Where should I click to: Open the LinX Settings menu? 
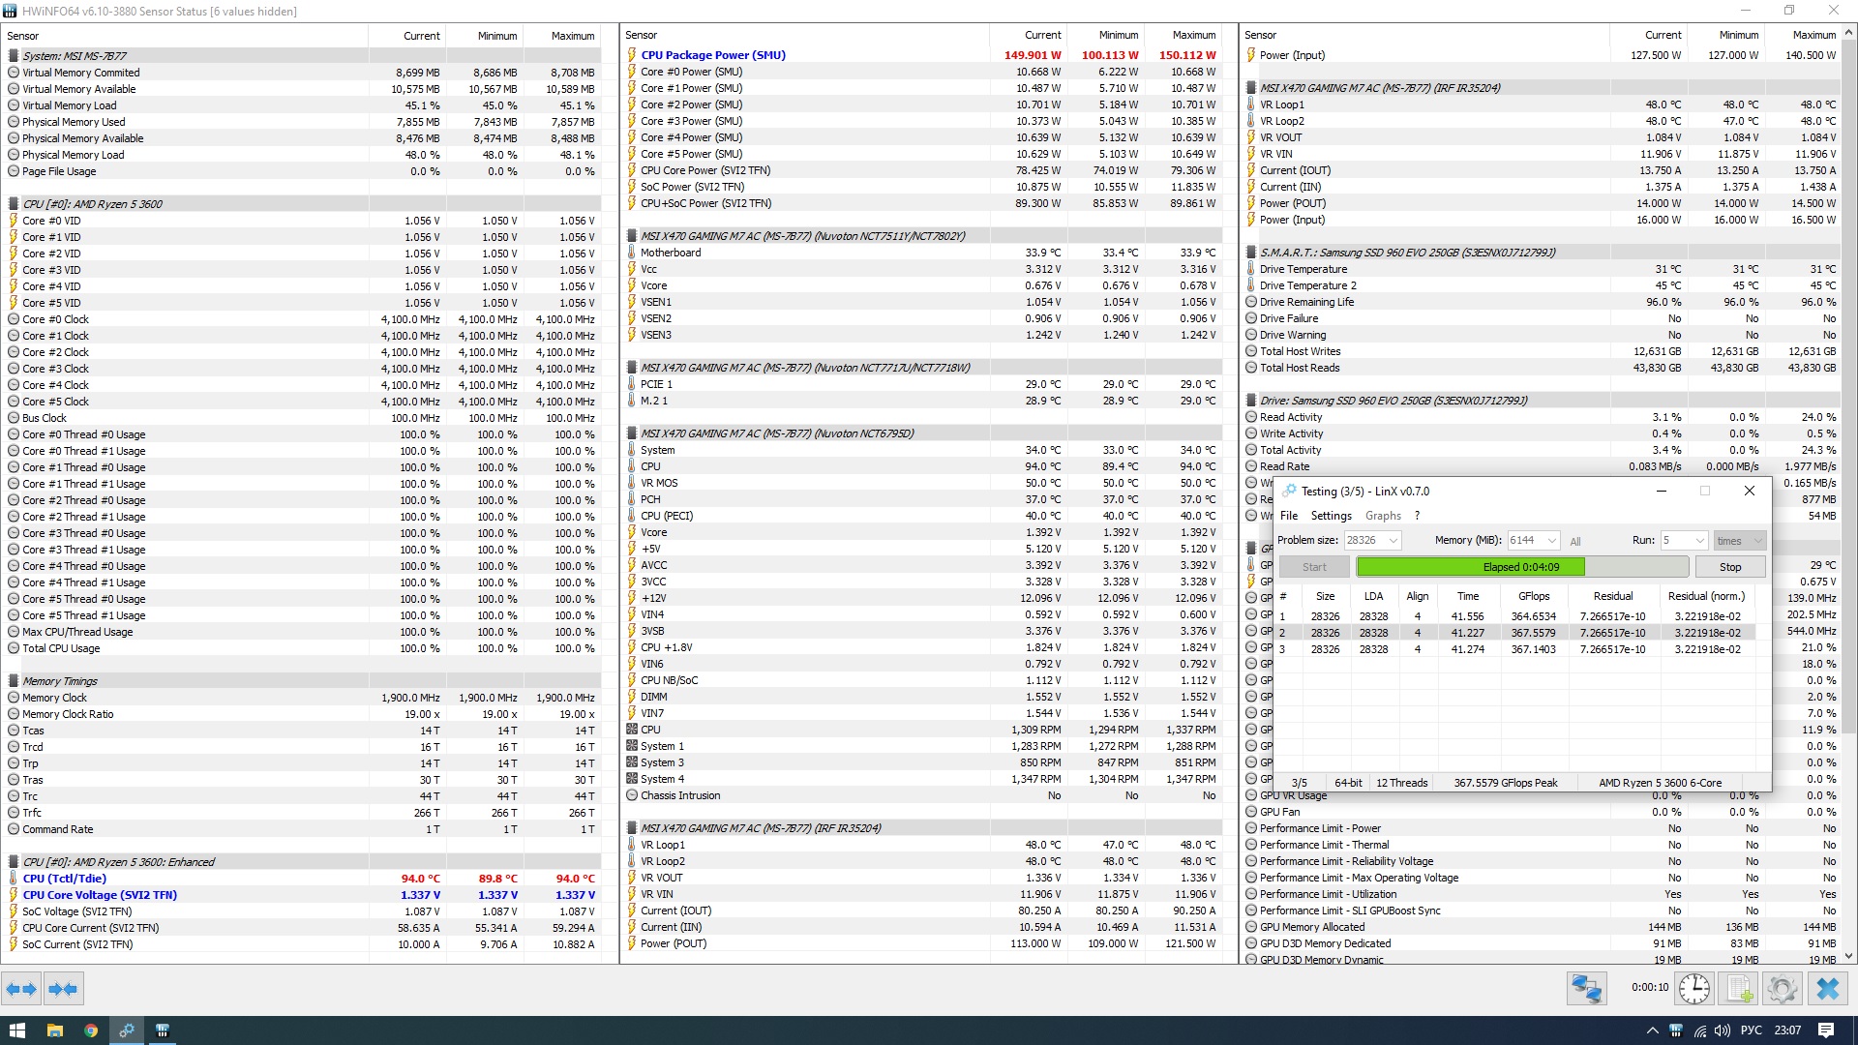(x=1331, y=516)
